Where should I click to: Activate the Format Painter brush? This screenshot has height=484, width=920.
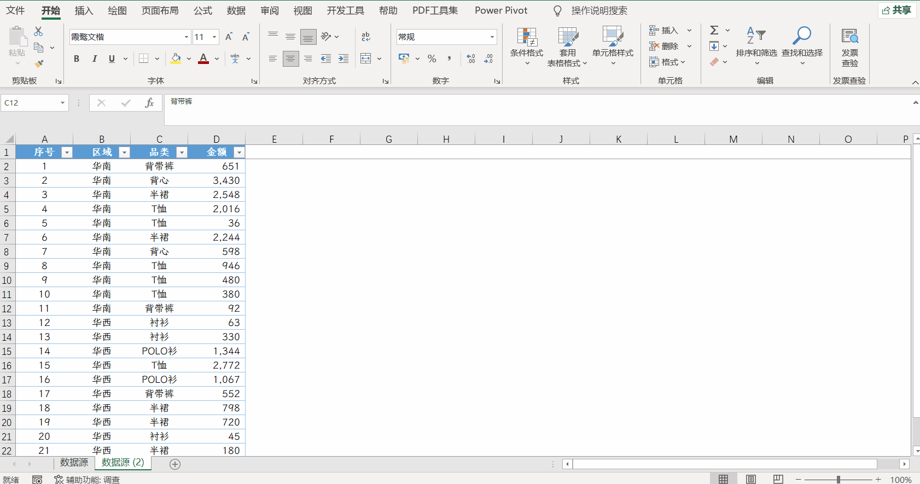point(38,63)
